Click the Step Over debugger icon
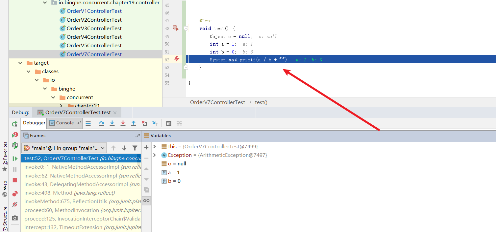The image size is (496, 232). coord(102,123)
